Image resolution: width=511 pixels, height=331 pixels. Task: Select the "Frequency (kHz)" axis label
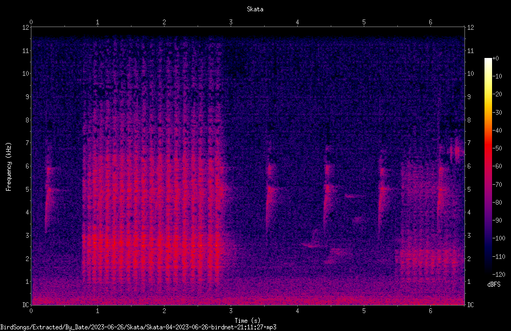(x=9, y=167)
